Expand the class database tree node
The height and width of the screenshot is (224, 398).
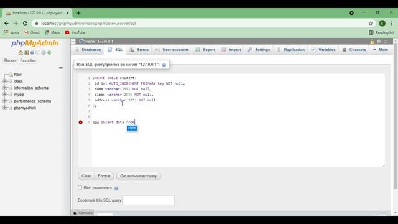(x=4, y=81)
